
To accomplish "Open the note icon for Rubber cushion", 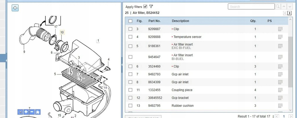I will click(280, 106).
